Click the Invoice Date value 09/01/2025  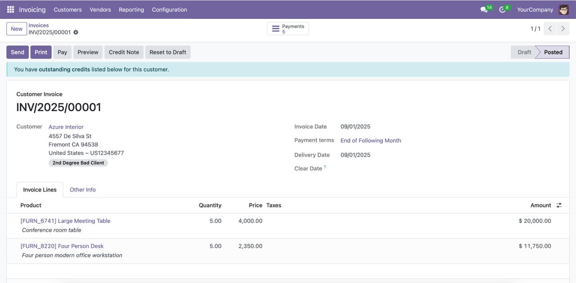point(355,126)
